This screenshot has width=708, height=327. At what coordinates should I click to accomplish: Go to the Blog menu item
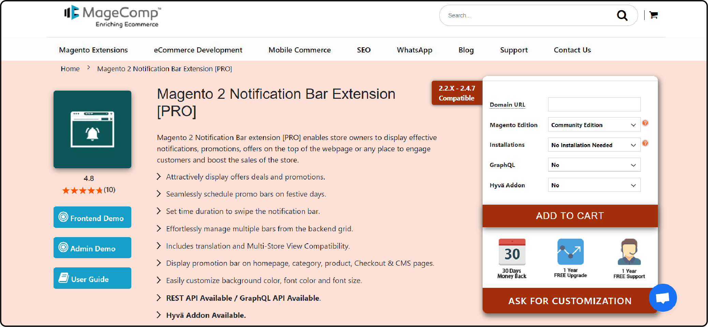pos(466,50)
